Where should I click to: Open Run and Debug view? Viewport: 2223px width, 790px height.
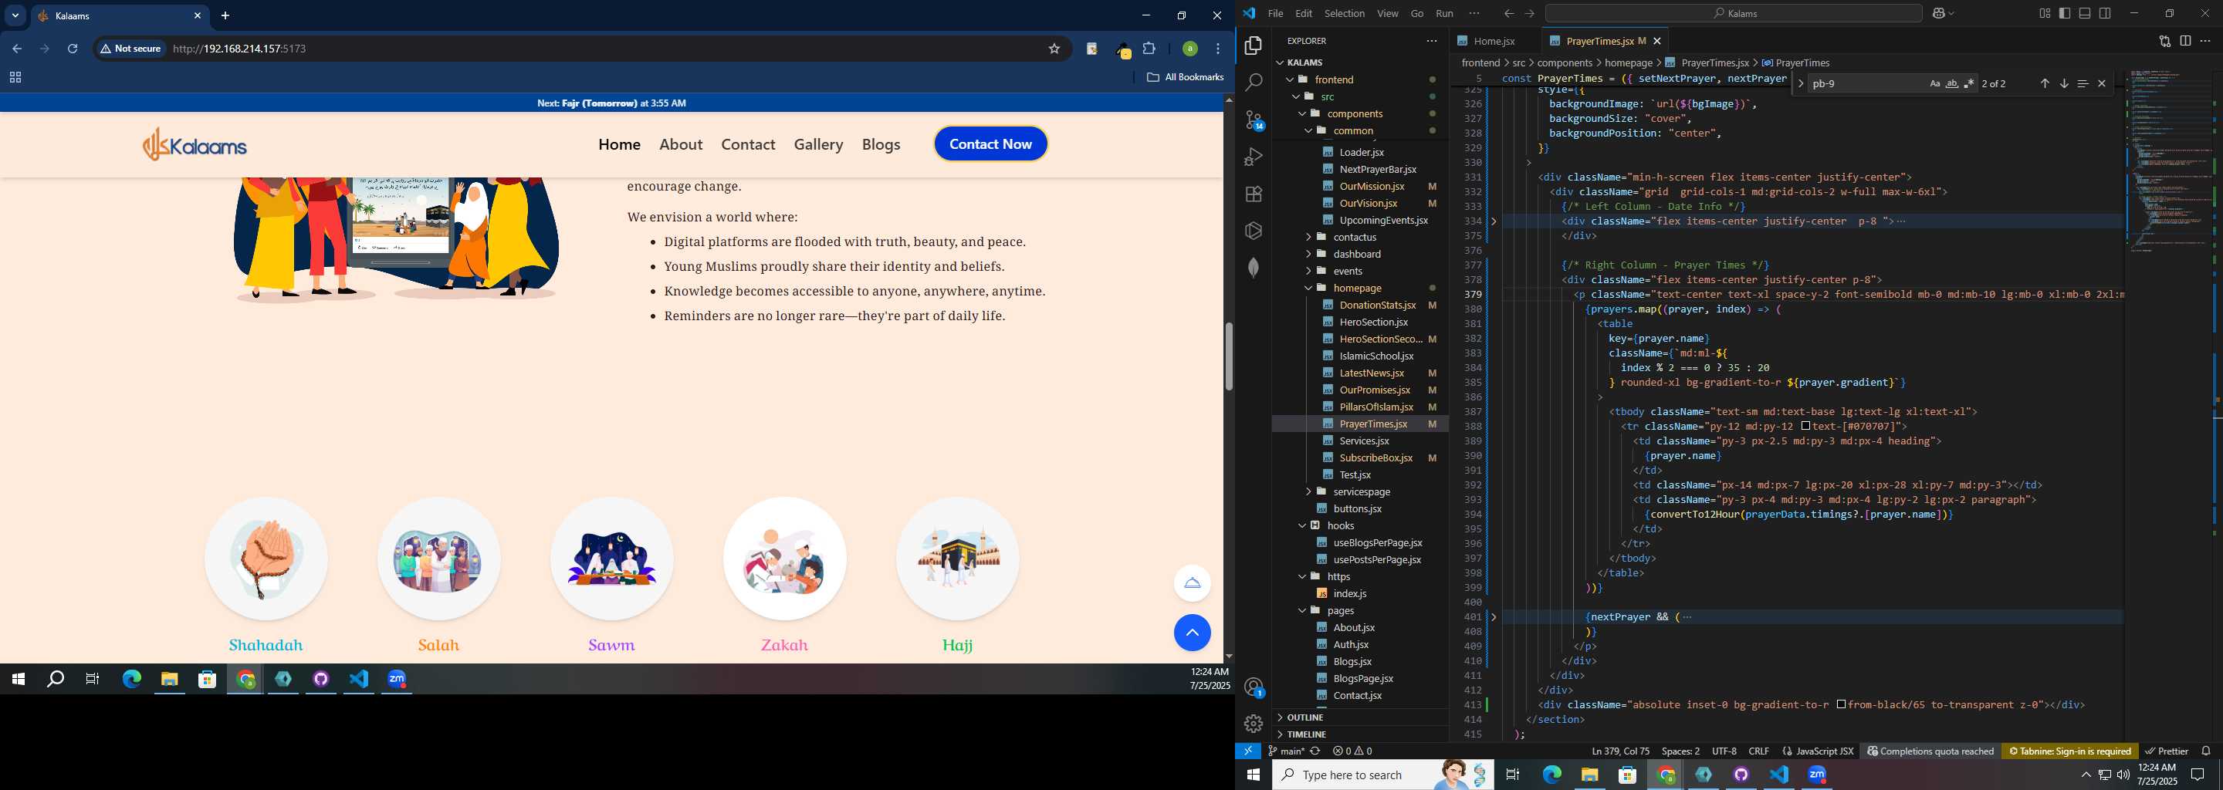pos(1253,157)
